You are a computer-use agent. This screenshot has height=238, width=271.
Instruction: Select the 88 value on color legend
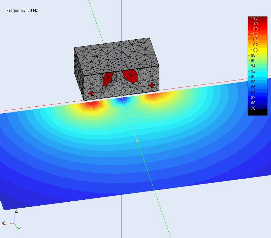pyautogui.click(x=253, y=82)
